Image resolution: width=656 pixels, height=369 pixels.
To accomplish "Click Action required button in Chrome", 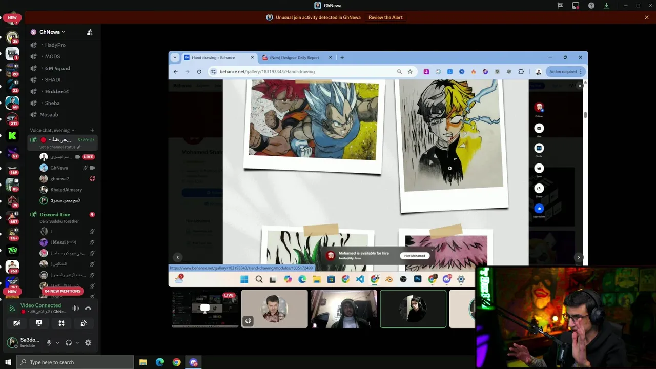I will pos(566,72).
